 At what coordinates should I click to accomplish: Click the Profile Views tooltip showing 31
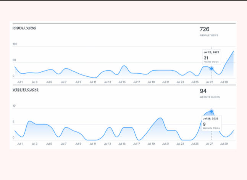coord(211,57)
